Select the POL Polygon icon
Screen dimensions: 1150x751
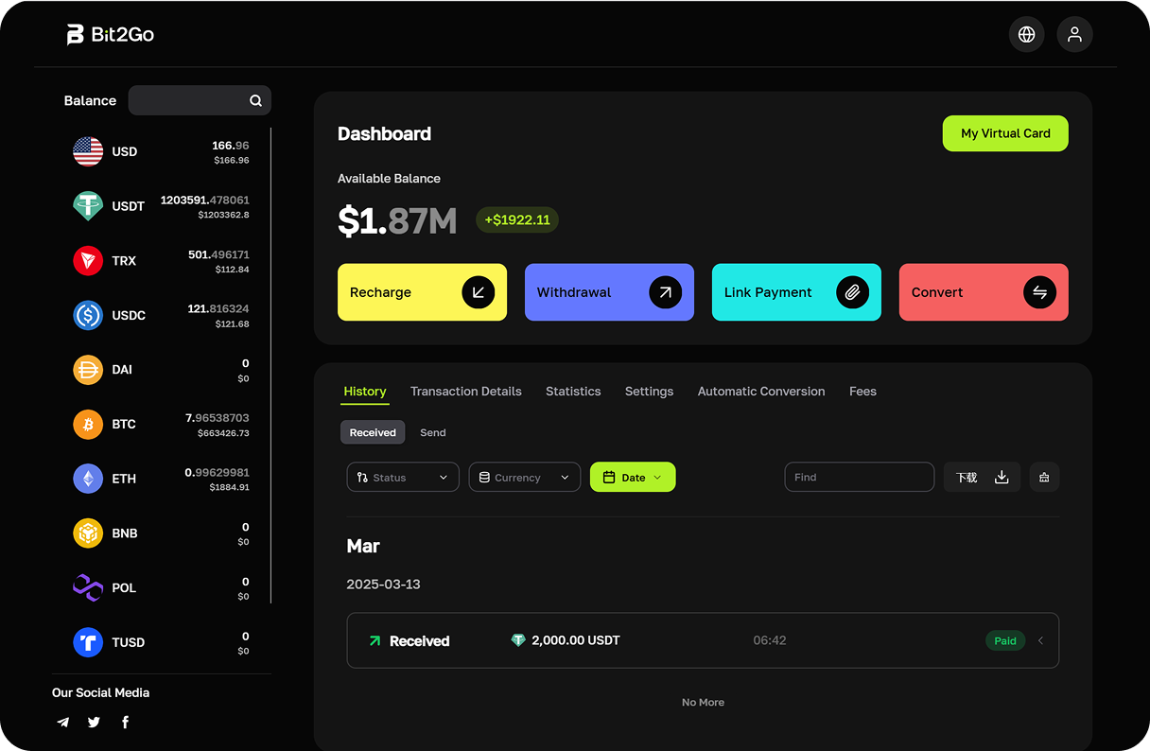(x=88, y=587)
